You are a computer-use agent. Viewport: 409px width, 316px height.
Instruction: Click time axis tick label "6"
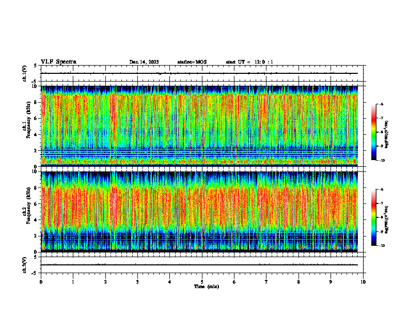point(234,282)
